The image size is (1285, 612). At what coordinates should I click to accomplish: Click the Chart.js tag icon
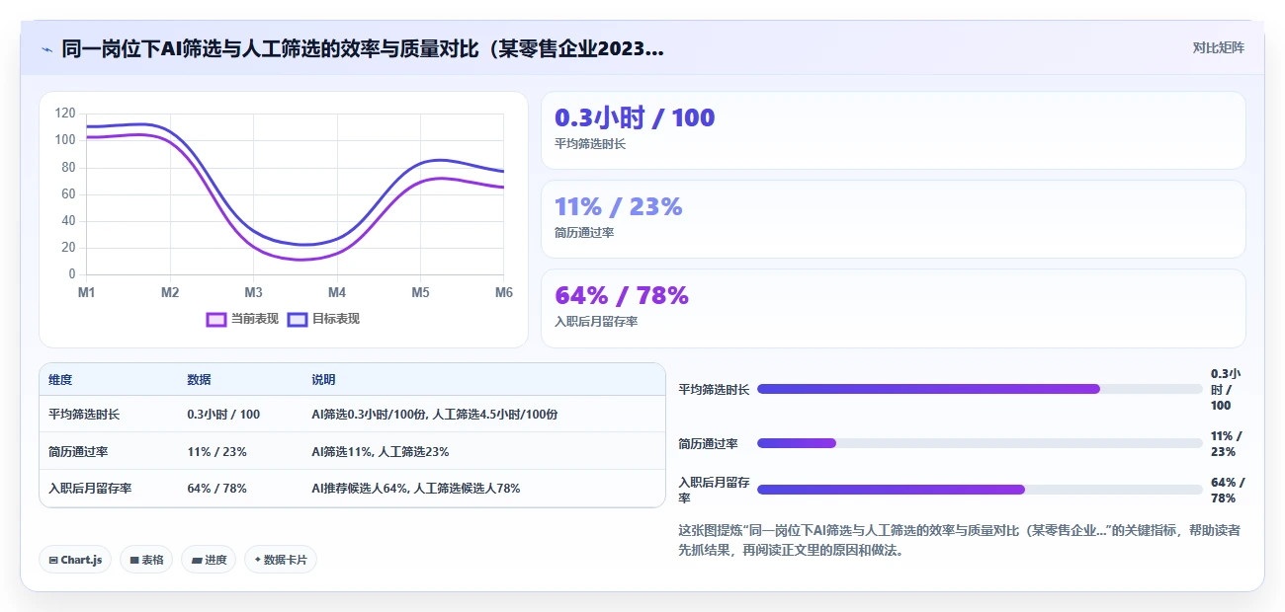click(x=53, y=560)
